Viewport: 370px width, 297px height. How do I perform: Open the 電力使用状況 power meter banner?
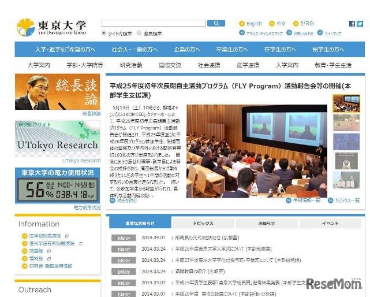click(57, 185)
